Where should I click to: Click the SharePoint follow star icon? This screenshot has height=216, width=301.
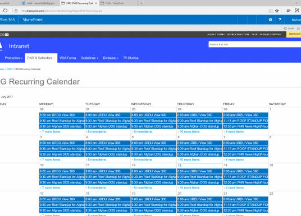click(x=298, y=29)
